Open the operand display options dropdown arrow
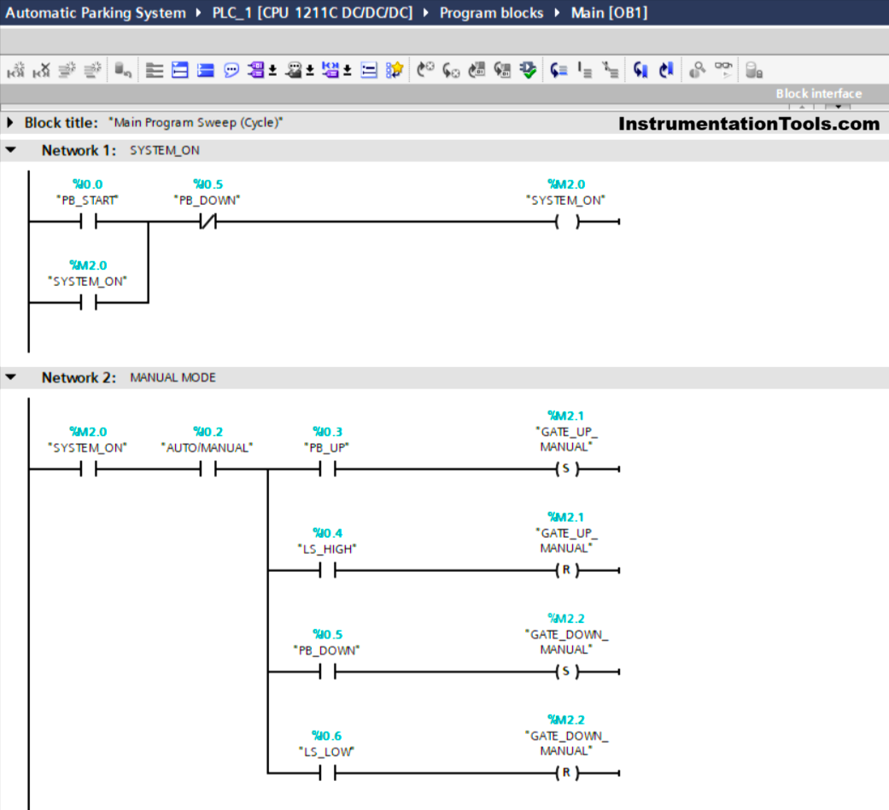This screenshot has width=889, height=810. 272,70
